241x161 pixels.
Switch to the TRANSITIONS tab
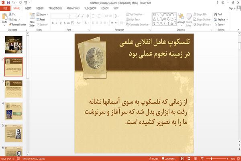(55, 8)
